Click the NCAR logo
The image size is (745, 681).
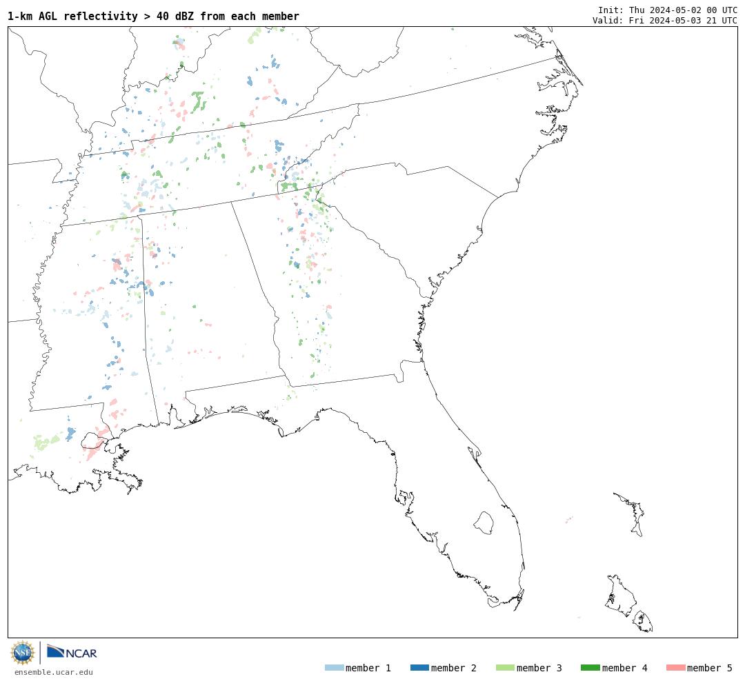pyautogui.click(x=72, y=652)
